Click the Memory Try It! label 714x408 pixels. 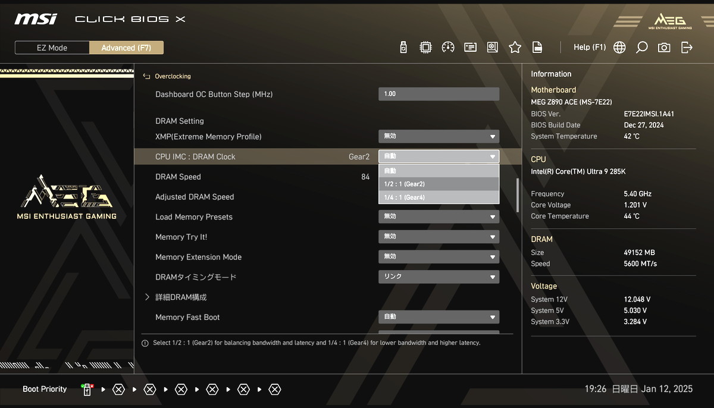pos(181,237)
